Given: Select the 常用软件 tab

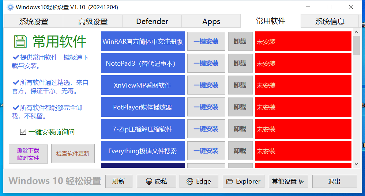Looking at the screenshot, I should [271, 21].
